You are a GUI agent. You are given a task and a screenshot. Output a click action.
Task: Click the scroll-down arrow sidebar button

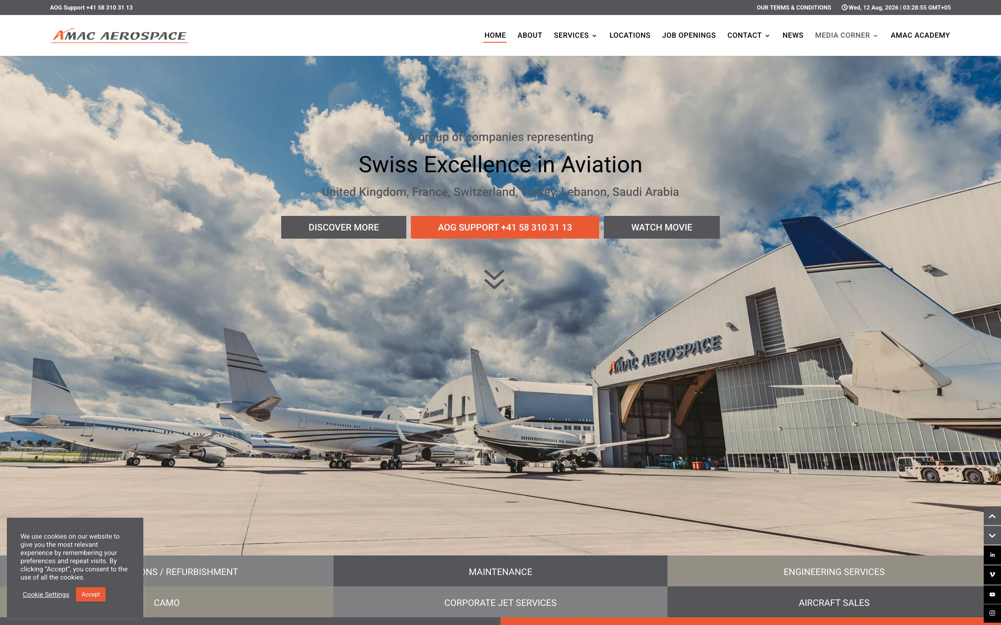(x=992, y=536)
